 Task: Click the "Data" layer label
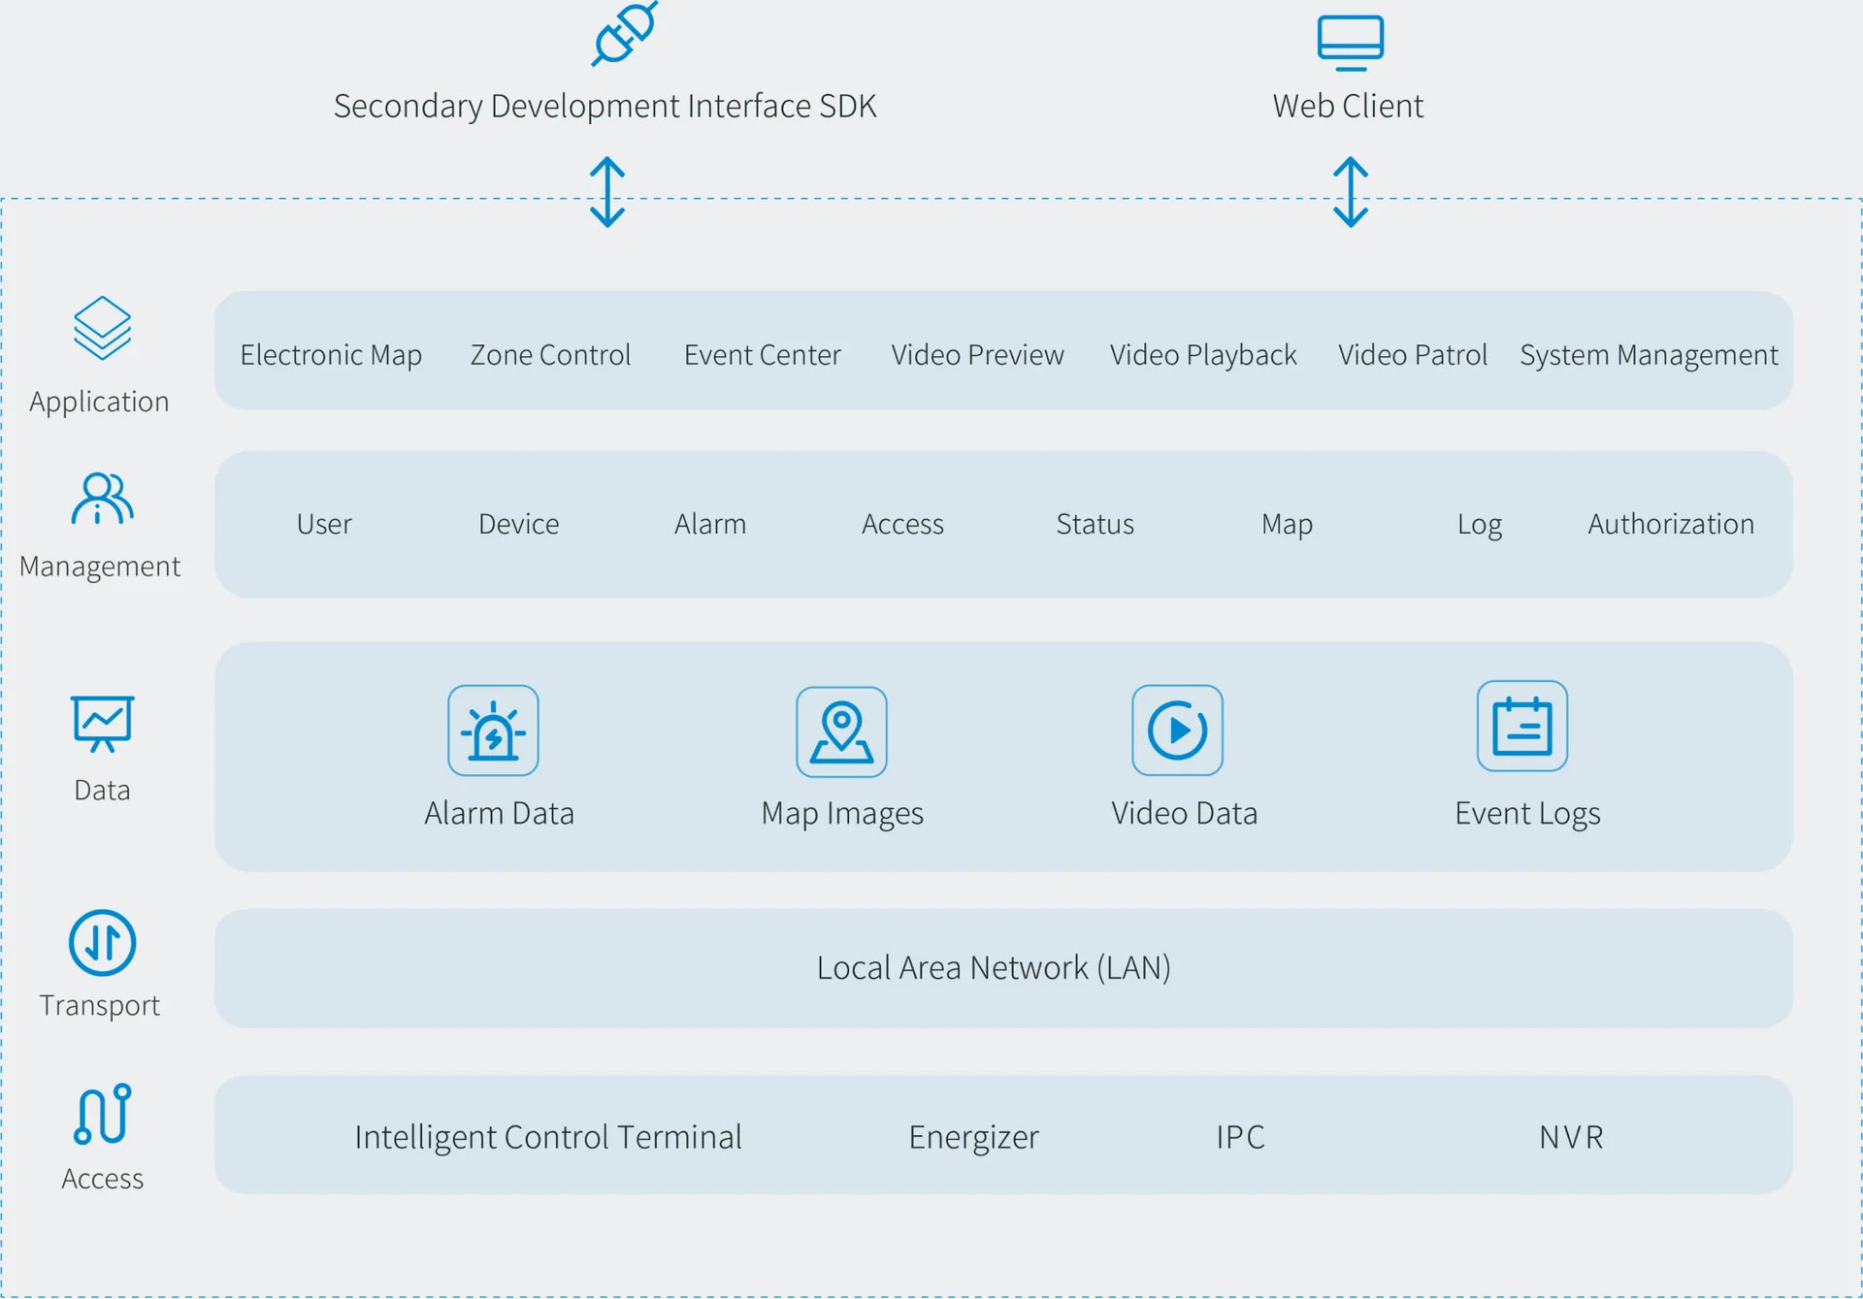(102, 790)
